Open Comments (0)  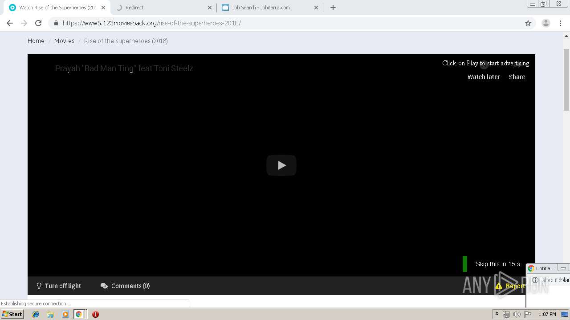[x=125, y=286]
